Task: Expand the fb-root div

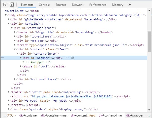Action: click(9, 100)
